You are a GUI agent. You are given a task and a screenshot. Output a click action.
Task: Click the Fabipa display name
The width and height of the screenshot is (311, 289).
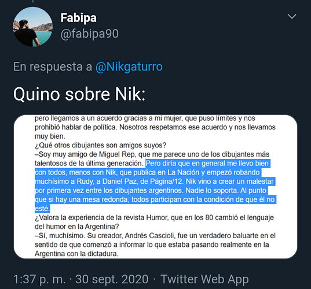click(x=79, y=18)
